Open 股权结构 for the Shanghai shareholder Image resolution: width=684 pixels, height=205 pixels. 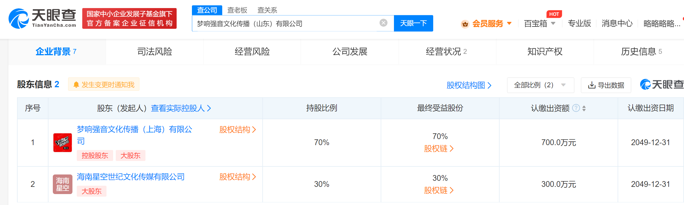(x=238, y=130)
